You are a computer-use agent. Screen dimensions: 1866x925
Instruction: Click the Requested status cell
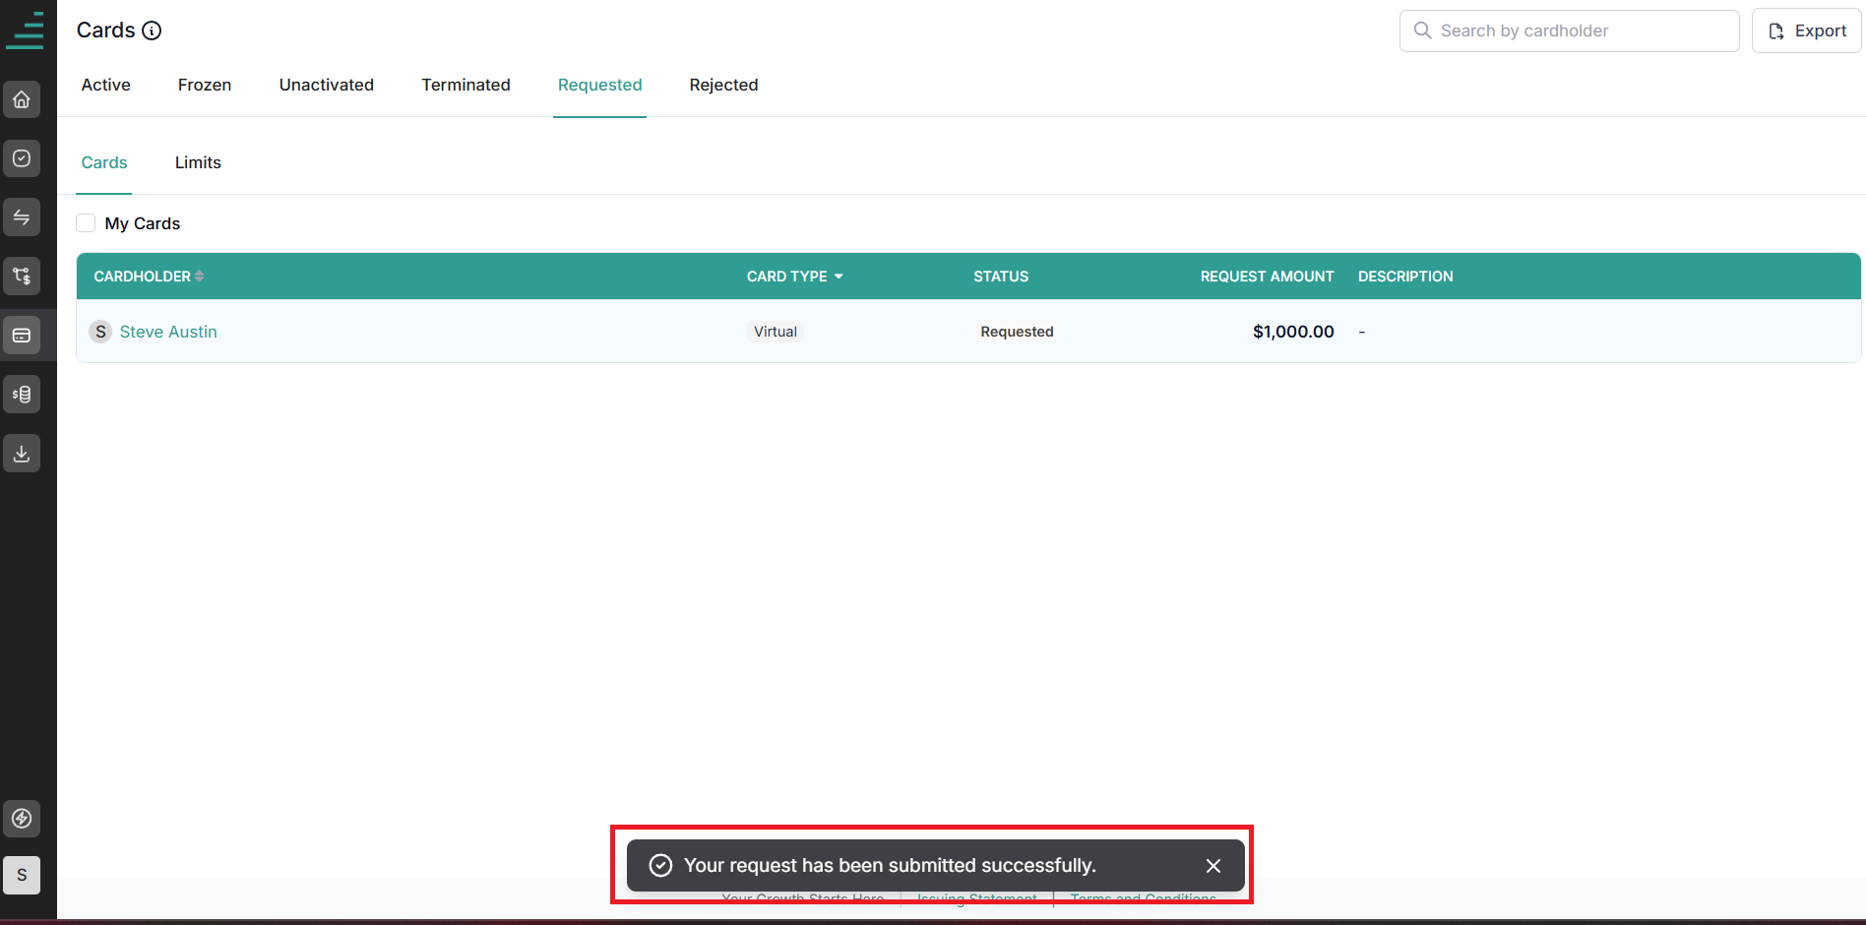tap(1017, 332)
